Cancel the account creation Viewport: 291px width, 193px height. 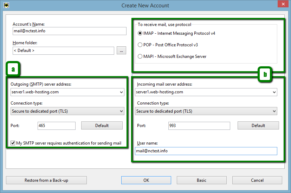pyautogui.click(x=257, y=180)
